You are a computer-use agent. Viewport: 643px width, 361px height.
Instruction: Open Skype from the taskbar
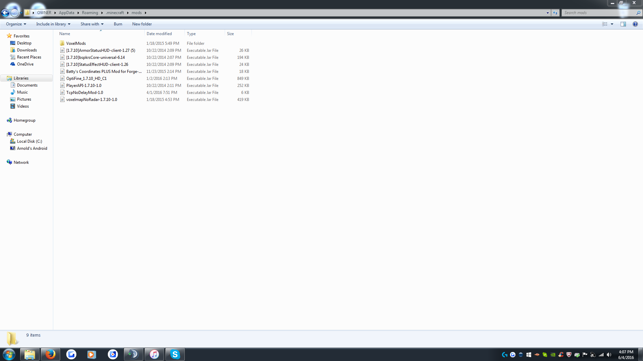pyautogui.click(x=175, y=354)
